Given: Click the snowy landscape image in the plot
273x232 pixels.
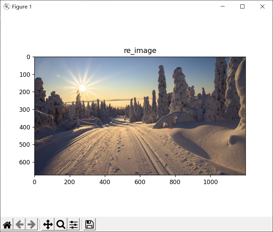Looking at the screenshot, I should [140, 116].
